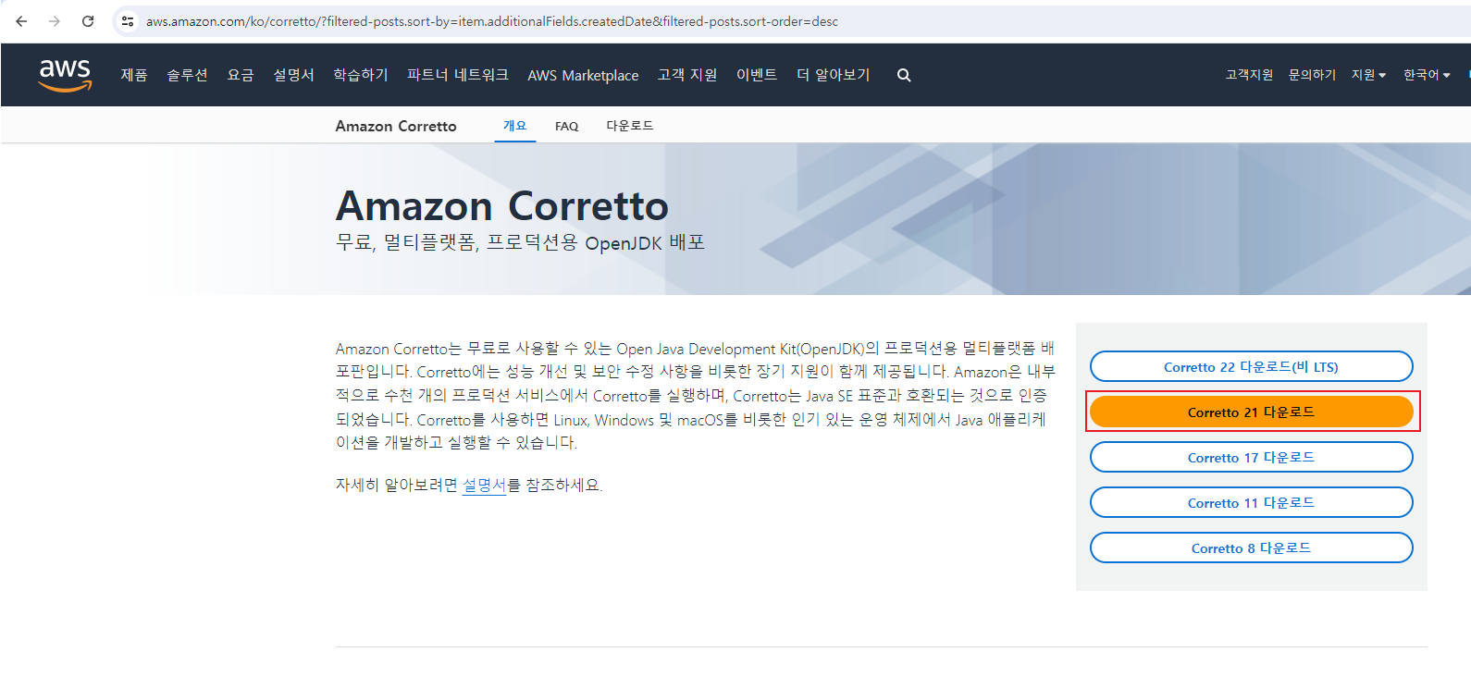
Task: Expand the 한국어 language dropdown
Action: pos(1427,75)
